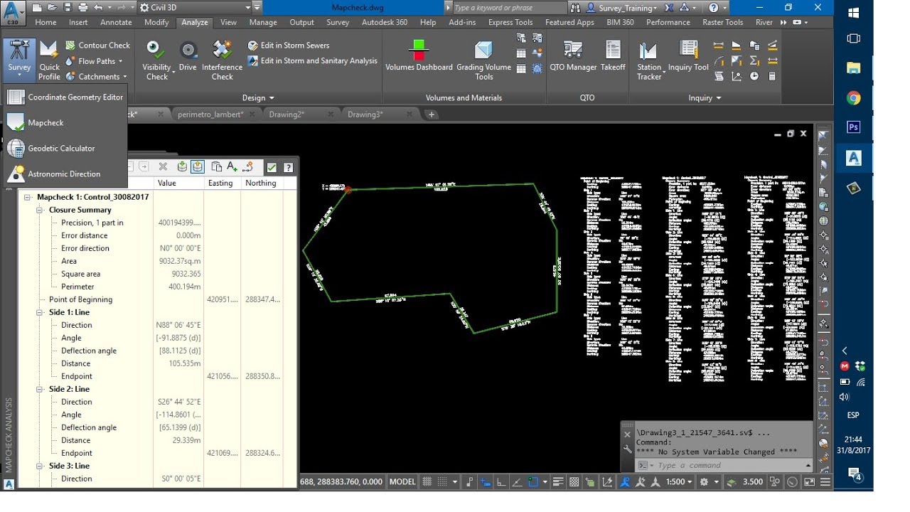The height and width of the screenshot is (512, 910).
Task: Open Mapcheck Analysis help button
Action: (x=288, y=167)
